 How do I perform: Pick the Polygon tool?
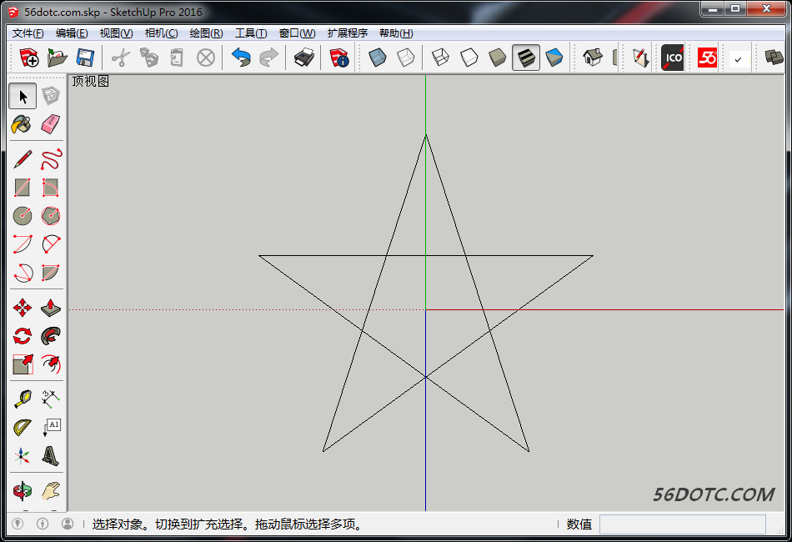coord(50,215)
